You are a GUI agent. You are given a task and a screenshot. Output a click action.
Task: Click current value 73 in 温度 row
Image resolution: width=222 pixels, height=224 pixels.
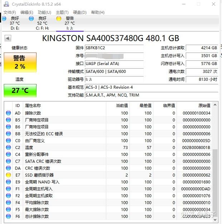pyautogui.click(x=125, y=148)
